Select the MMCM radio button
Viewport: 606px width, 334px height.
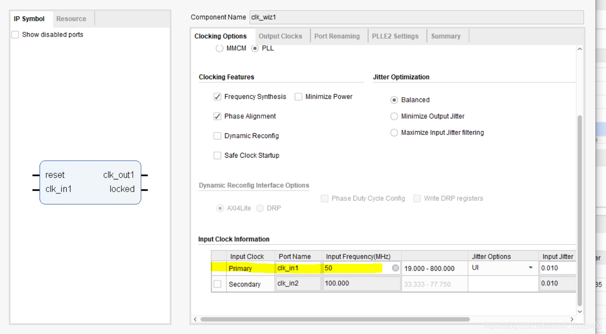point(220,48)
